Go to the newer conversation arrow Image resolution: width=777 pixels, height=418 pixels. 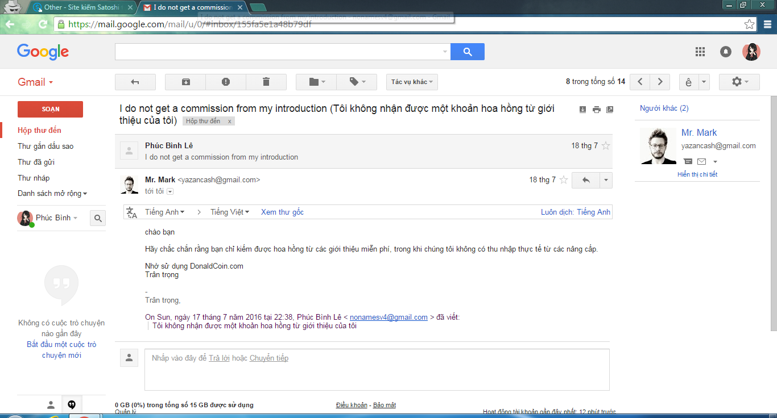point(640,82)
